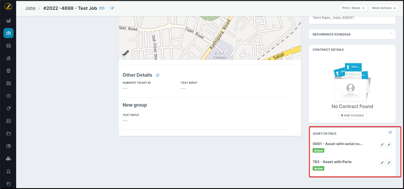Viewport: 404px width, 189px height.
Task: Edit asset 783 with pencil button
Action: coord(382,163)
